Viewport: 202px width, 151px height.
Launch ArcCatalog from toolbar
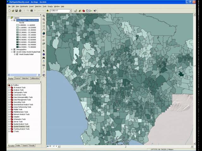[80, 11]
